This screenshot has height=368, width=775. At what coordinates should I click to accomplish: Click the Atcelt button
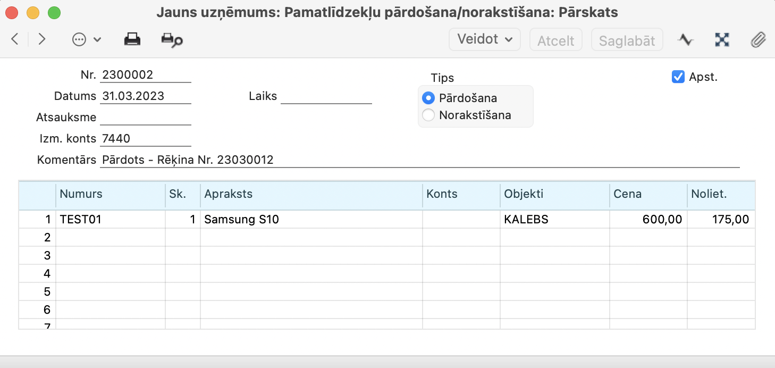point(555,40)
